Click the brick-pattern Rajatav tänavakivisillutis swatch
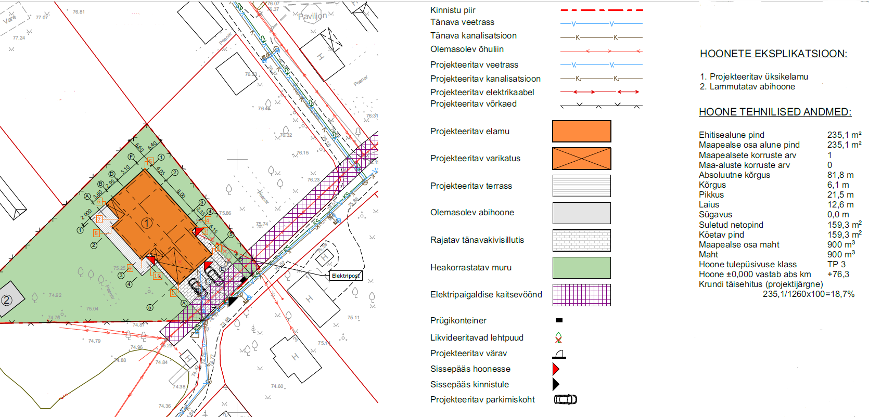 pyautogui.click(x=581, y=240)
